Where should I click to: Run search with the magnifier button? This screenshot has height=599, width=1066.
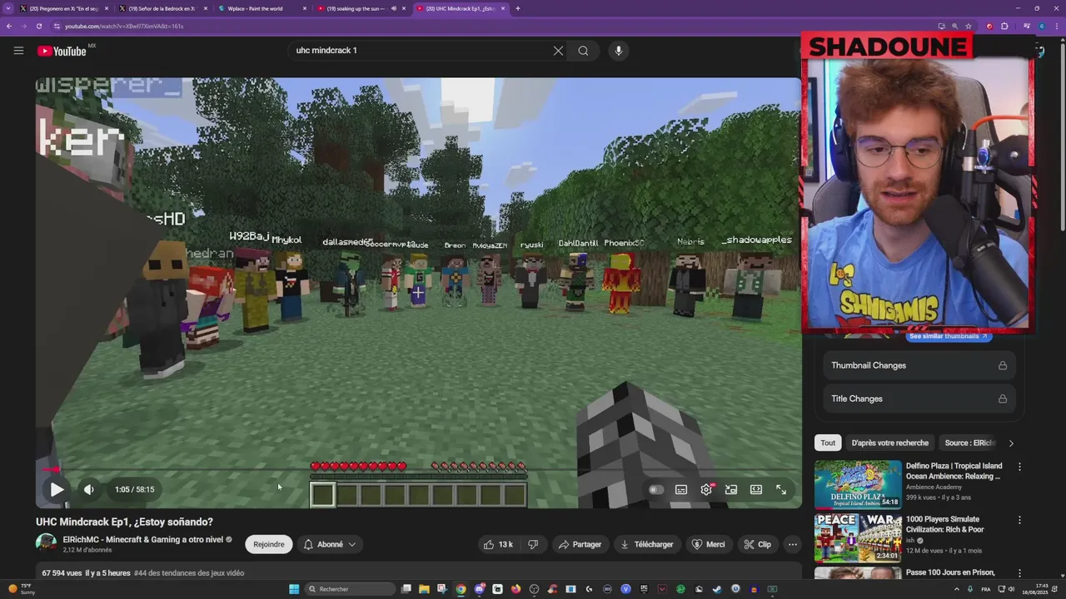pyautogui.click(x=583, y=51)
